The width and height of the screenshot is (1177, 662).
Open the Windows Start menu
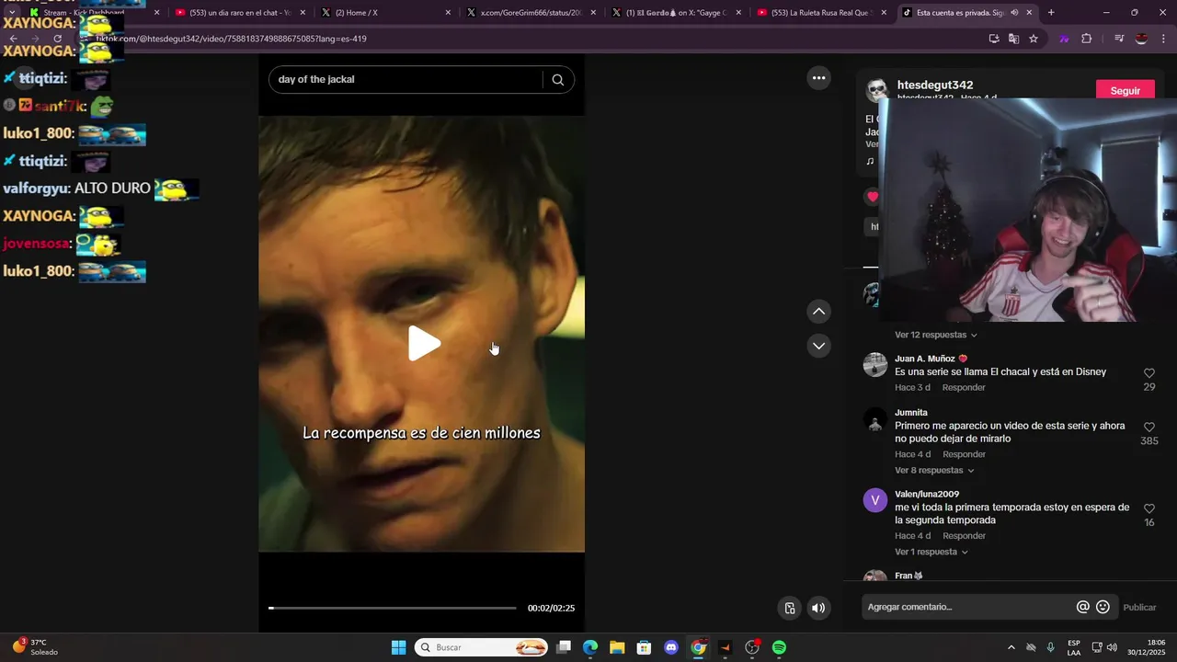(398, 647)
